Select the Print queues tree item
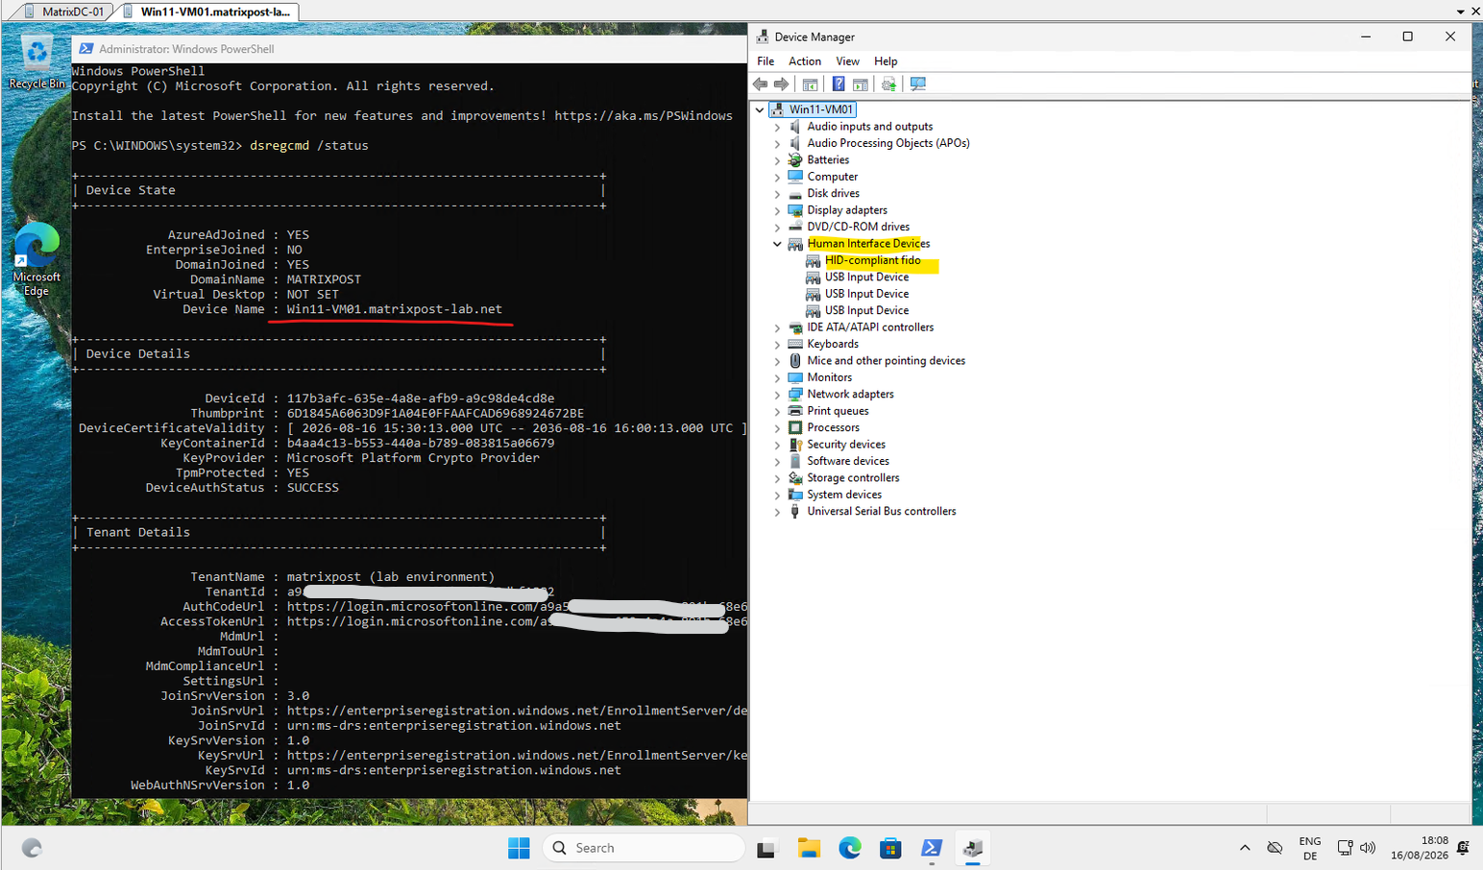The image size is (1483, 870). tap(838, 411)
